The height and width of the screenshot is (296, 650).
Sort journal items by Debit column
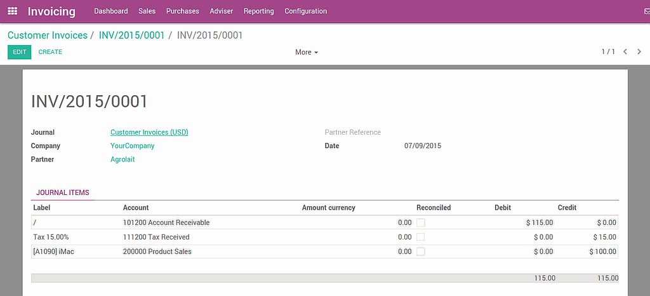point(502,208)
